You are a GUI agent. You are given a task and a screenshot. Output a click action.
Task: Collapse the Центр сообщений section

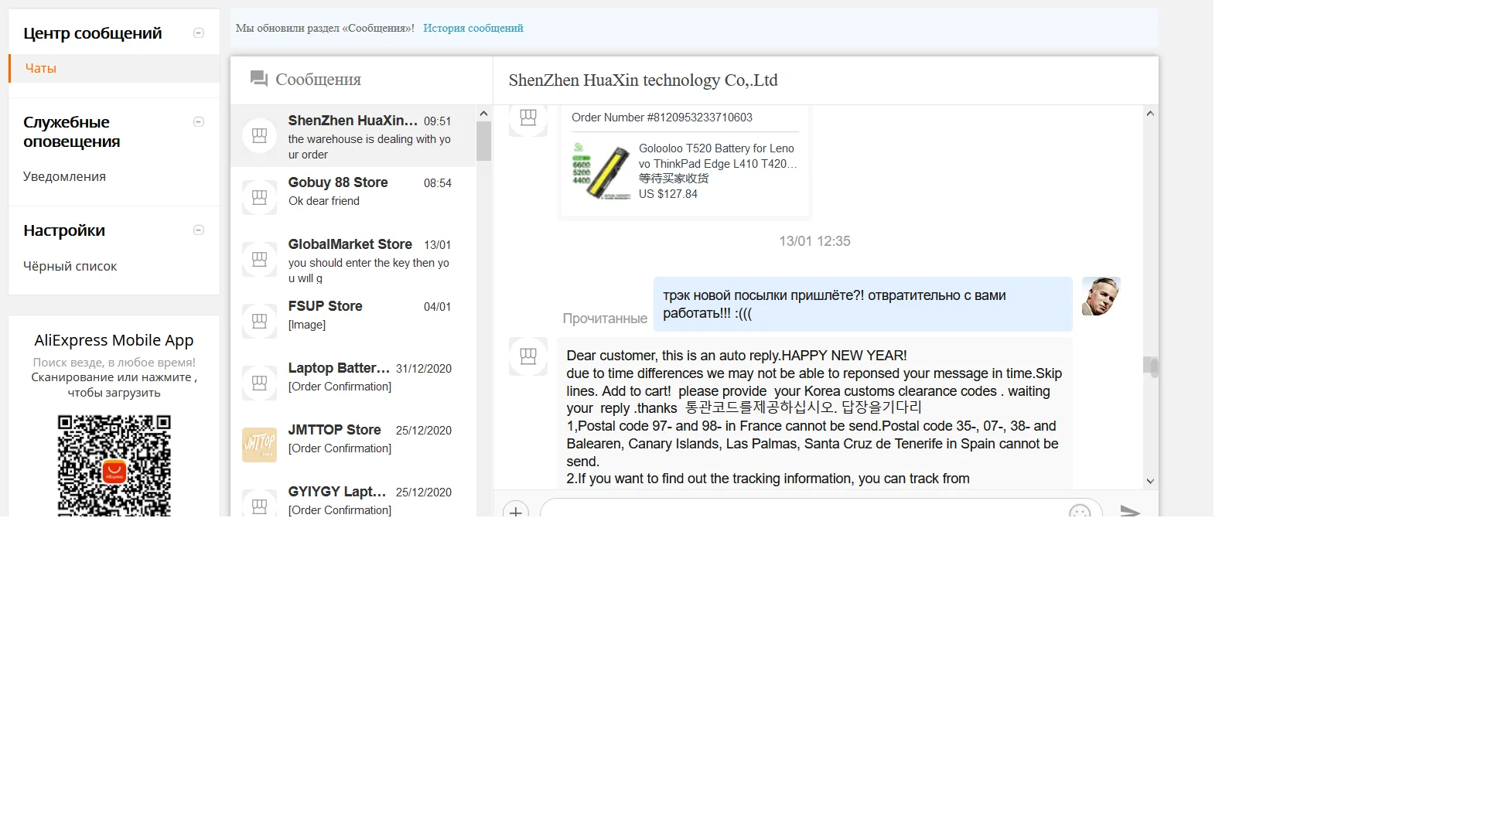coord(198,33)
